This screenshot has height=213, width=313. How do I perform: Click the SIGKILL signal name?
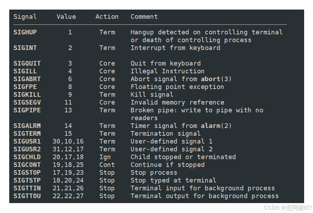(x=27, y=95)
